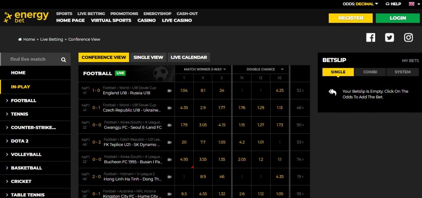This screenshot has width=422, height=198.
Task: Select the Combi betslip tab
Action: coord(370,72)
